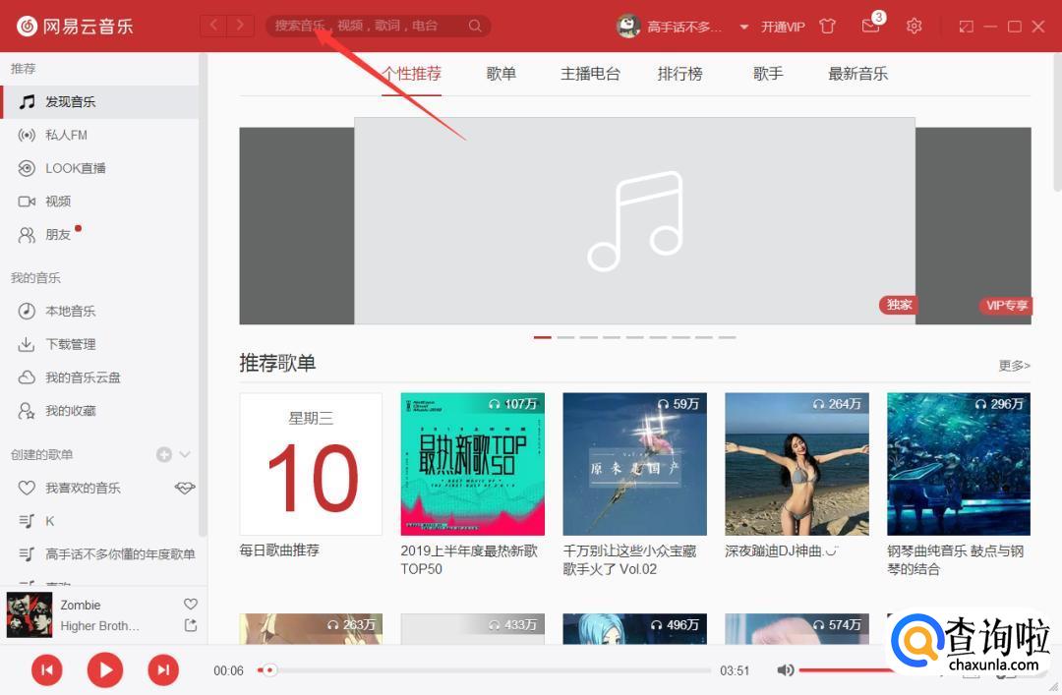Click song title Zombie in player
This screenshot has height=695, width=1062.
(x=81, y=605)
